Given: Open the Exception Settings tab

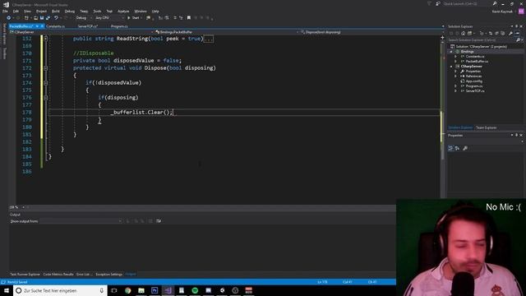Looking at the screenshot, I should (x=109, y=275).
